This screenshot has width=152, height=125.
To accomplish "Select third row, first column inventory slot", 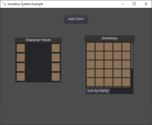I will click(x=91, y=64).
